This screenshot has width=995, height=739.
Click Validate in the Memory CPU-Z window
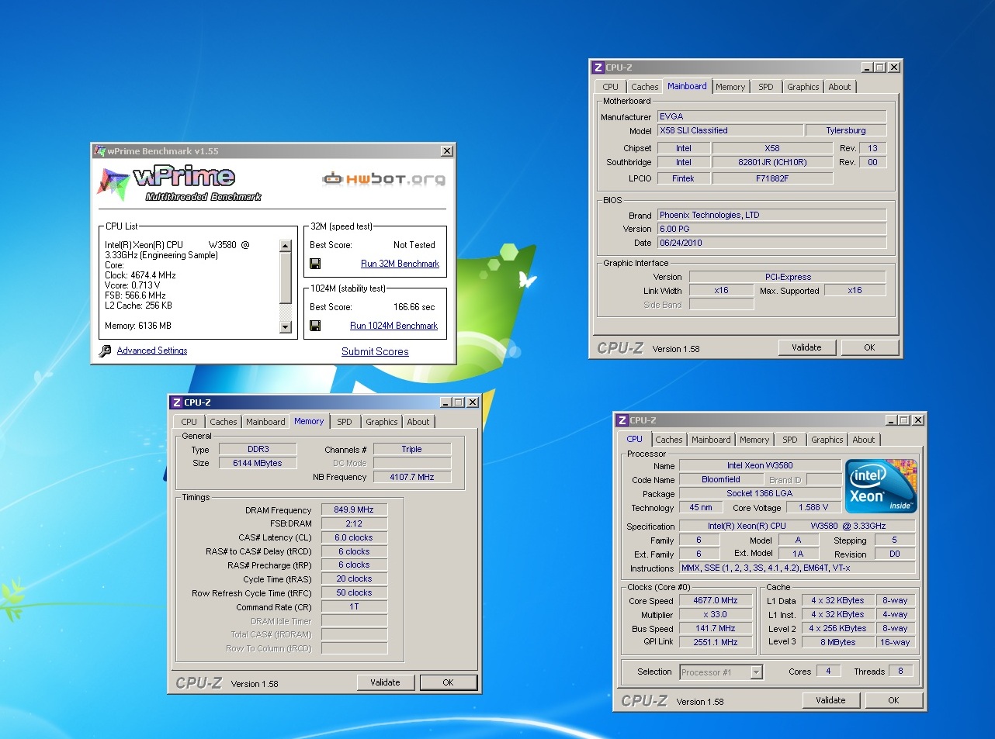[385, 682]
